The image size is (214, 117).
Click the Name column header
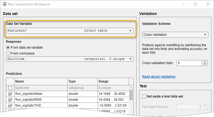(40, 81)
